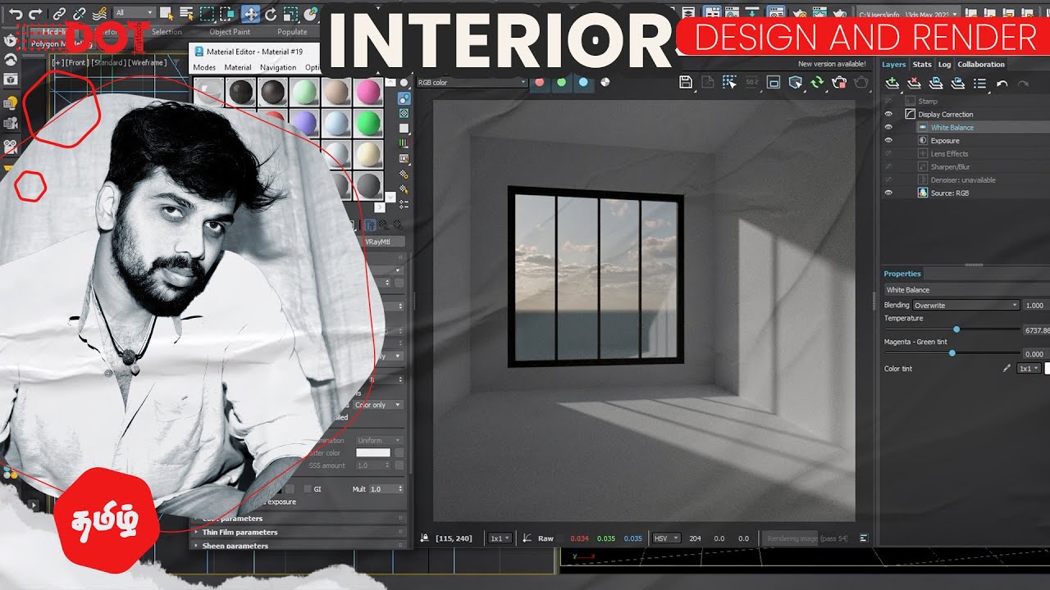Open the HSV dropdown in status bar
Viewport: 1050px width, 590px height.
click(665, 538)
